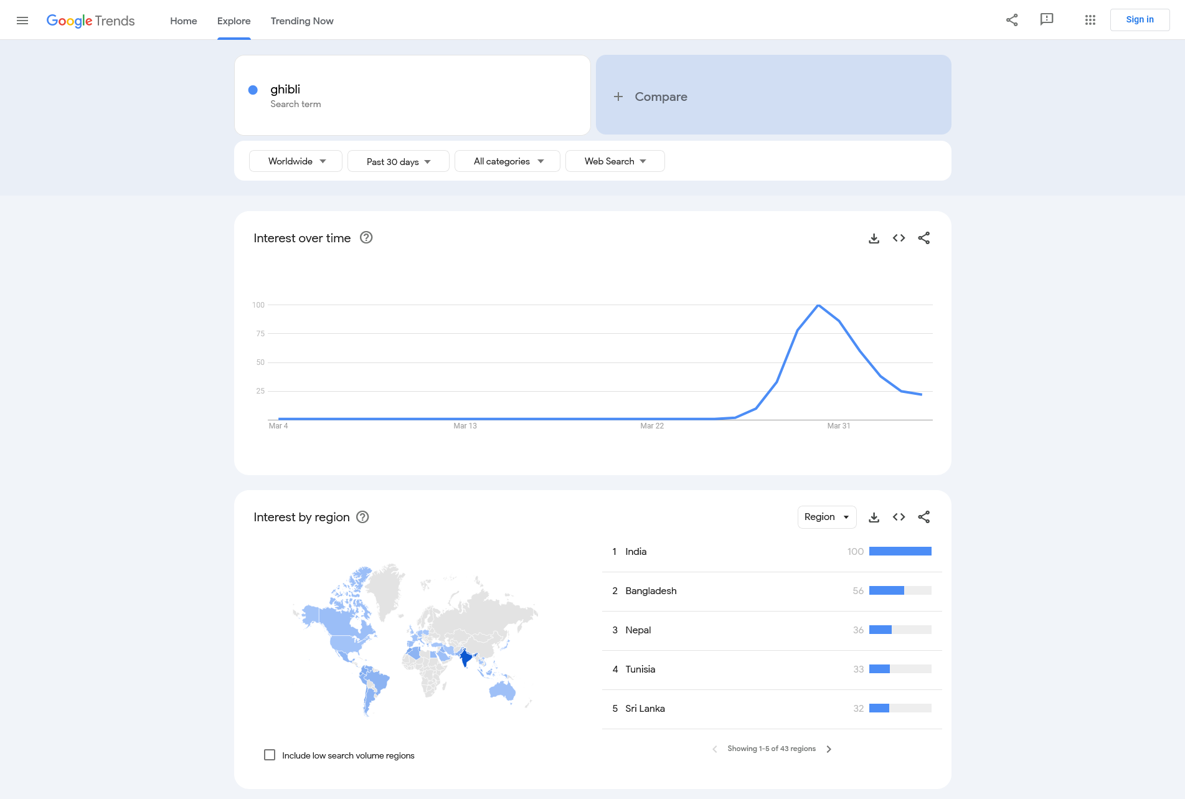The width and height of the screenshot is (1185, 799).
Task: Go to previous page of regions
Action: click(715, 749)
